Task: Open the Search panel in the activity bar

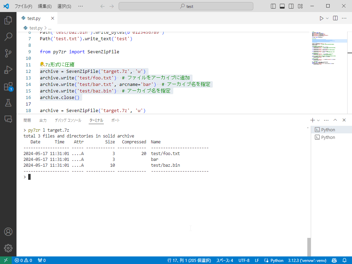Action: pos(8,36)
